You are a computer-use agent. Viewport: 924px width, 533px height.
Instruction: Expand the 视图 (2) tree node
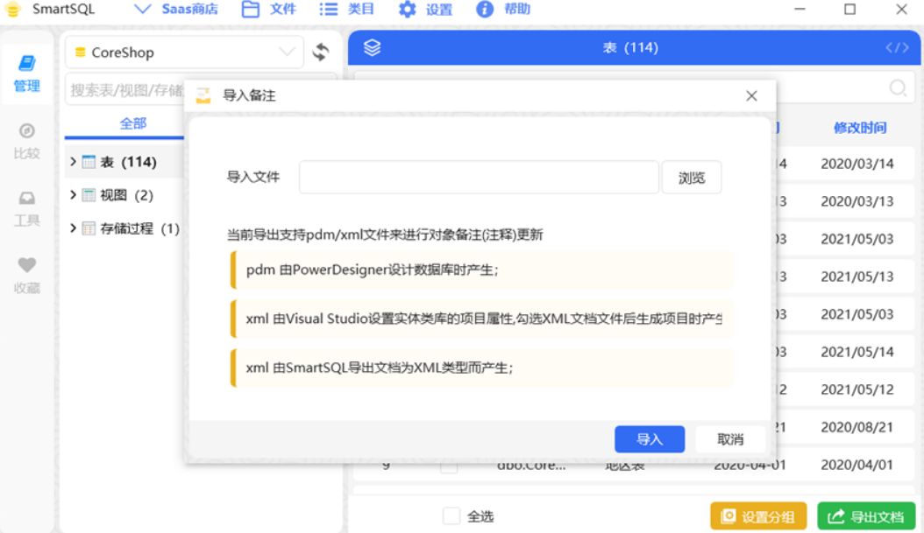pyautogui.click(x=73, y=194)
